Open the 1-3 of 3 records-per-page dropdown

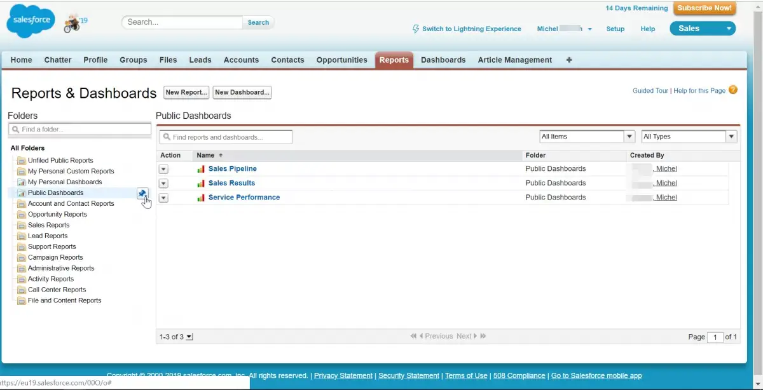click(189, 337)
